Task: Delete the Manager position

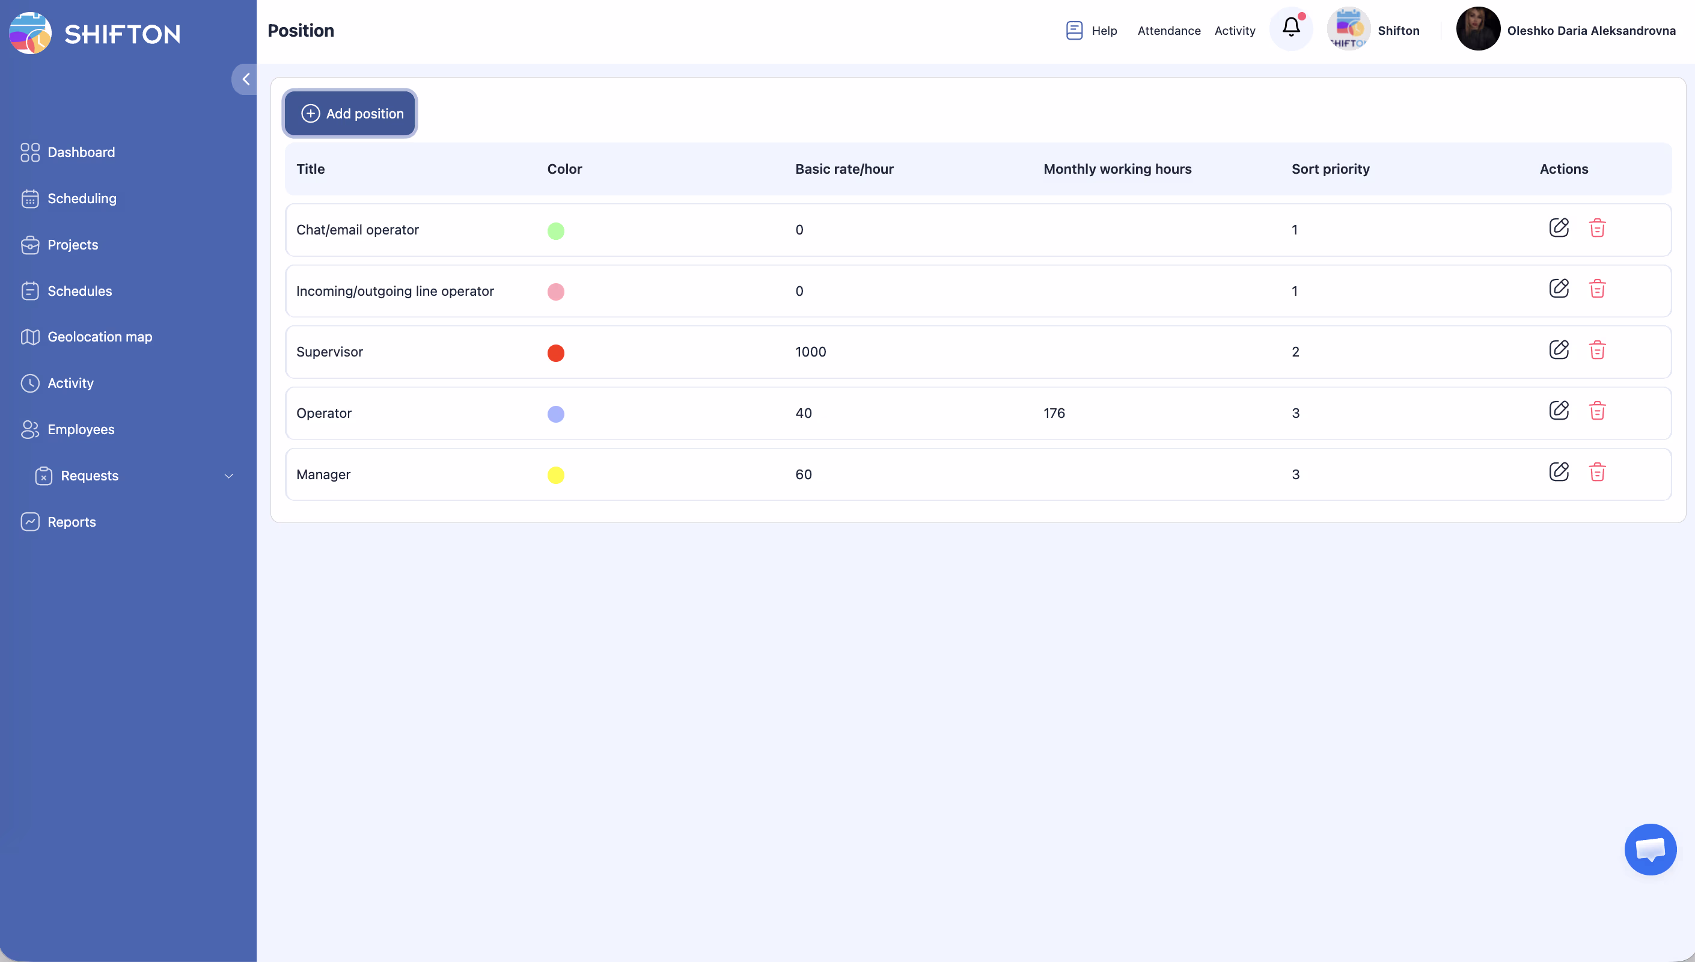Action: tap(1596, 473)
